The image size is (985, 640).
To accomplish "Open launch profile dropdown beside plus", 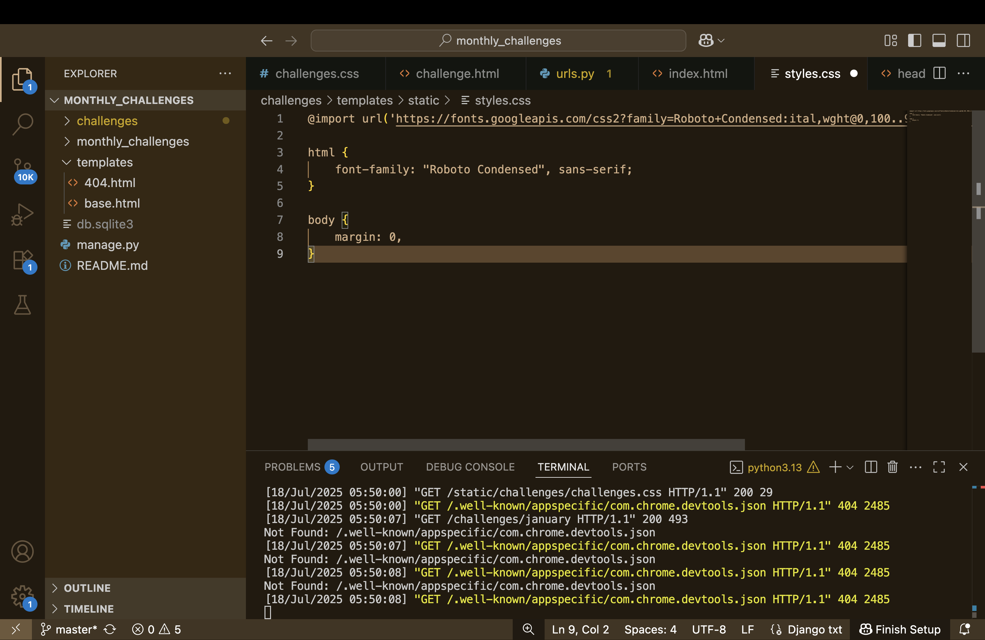I will point(850,467).
